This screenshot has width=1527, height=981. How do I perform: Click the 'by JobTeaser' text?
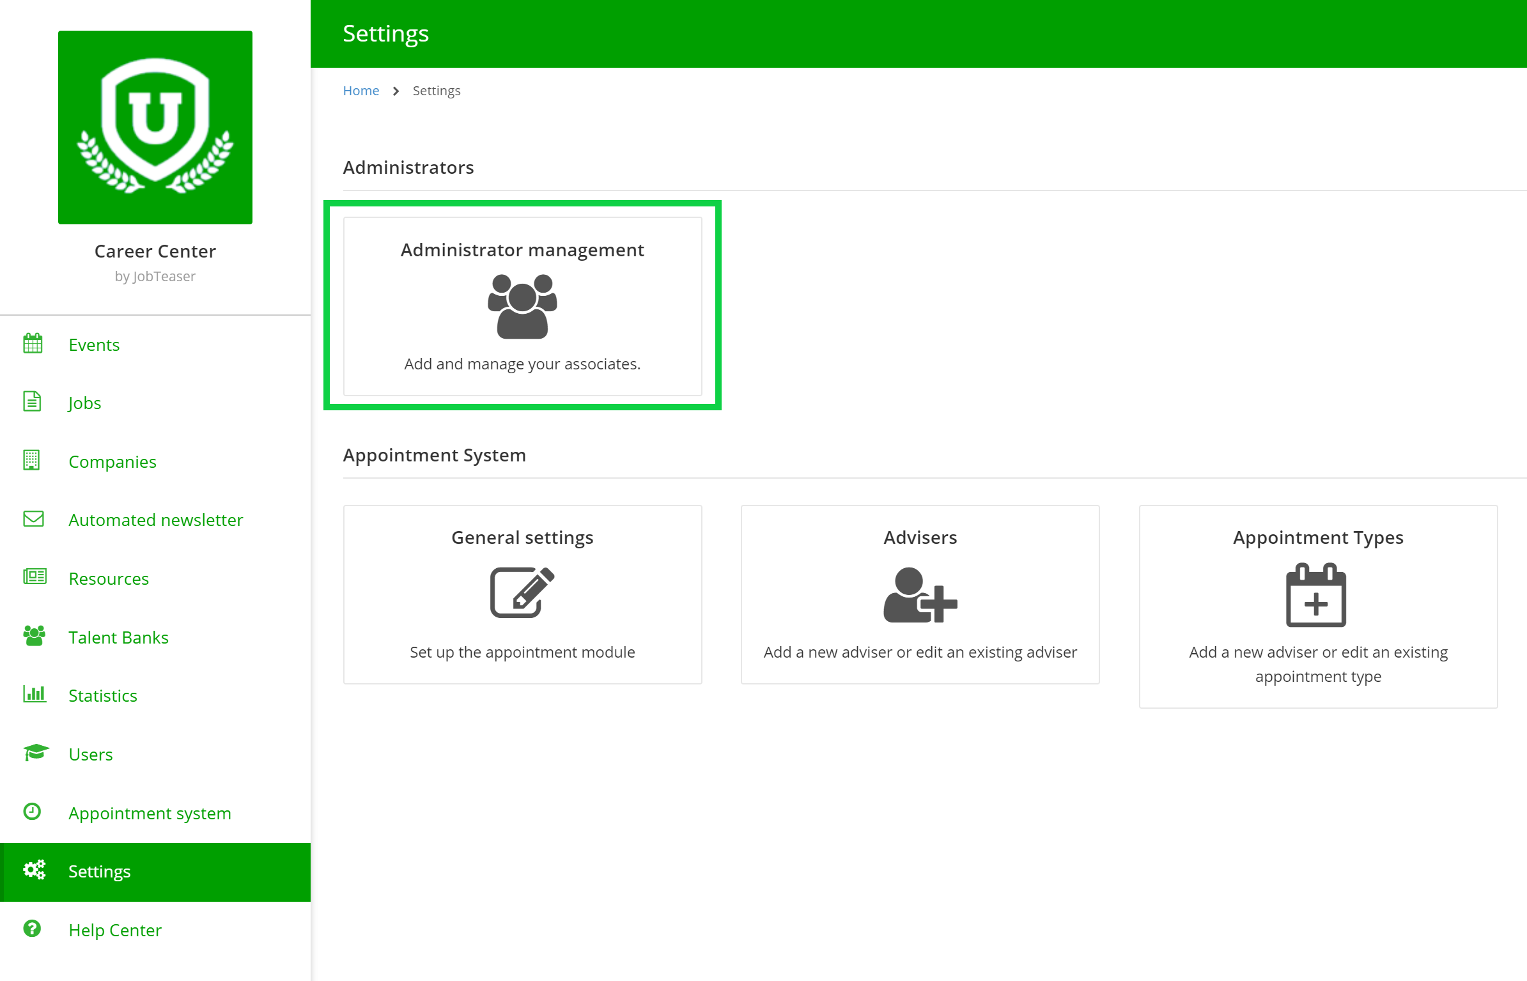click(x=155, y=277)
